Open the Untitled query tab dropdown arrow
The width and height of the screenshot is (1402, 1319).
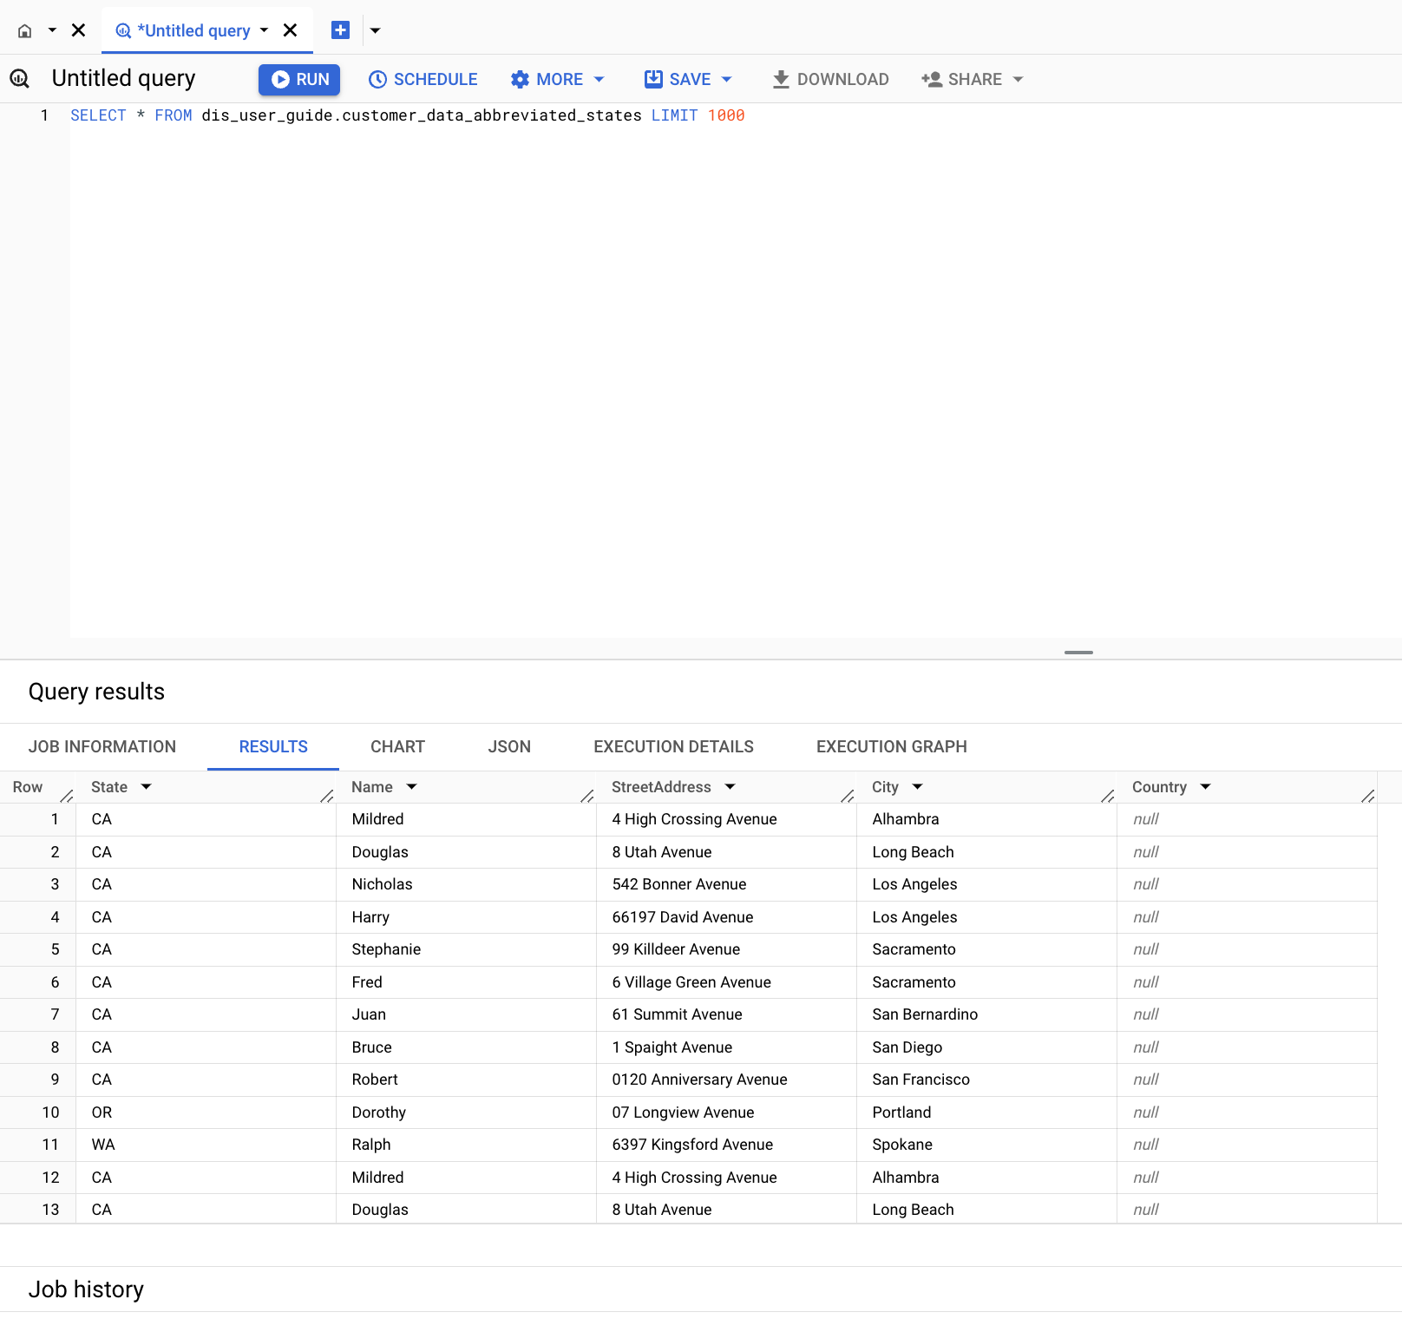point(265,30)
